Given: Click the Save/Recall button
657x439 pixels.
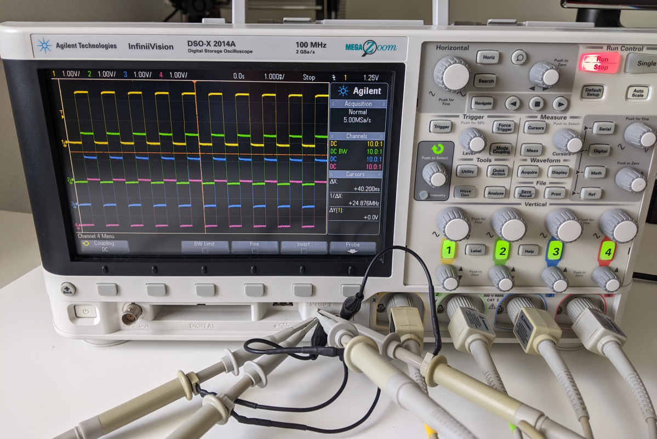Looking at the screenshot, I should pos(525,193).
